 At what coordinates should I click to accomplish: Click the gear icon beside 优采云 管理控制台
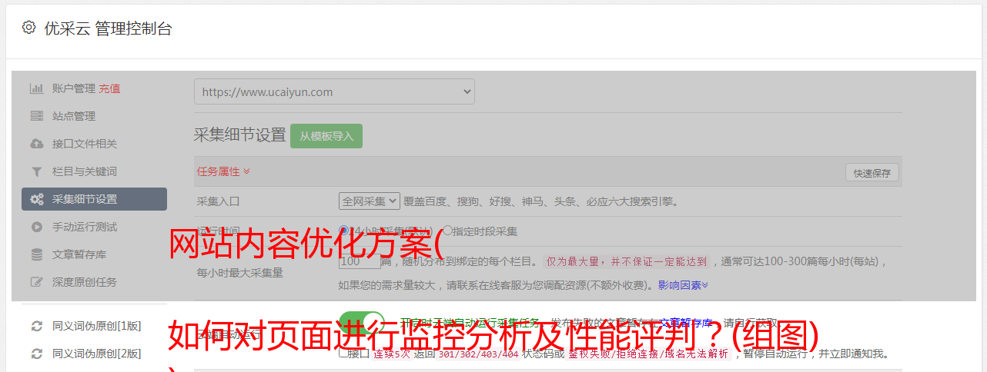pyautogui.click(x=28, y=28)
